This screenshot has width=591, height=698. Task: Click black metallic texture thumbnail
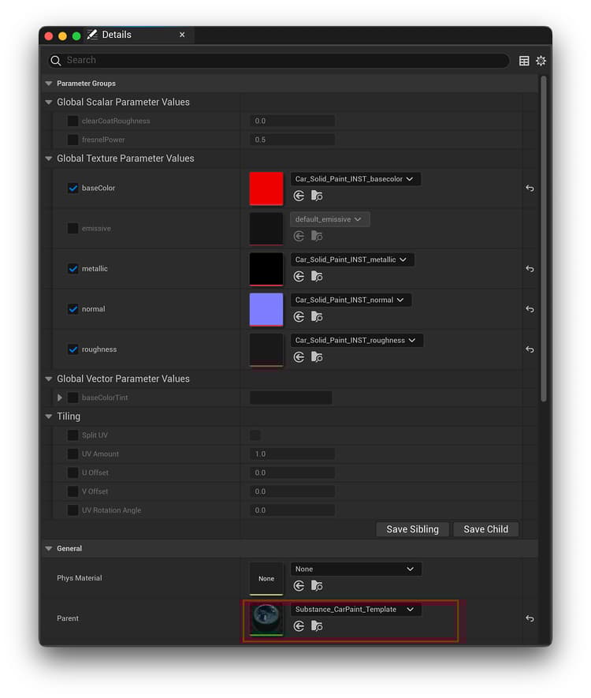(x=266, y=269)
